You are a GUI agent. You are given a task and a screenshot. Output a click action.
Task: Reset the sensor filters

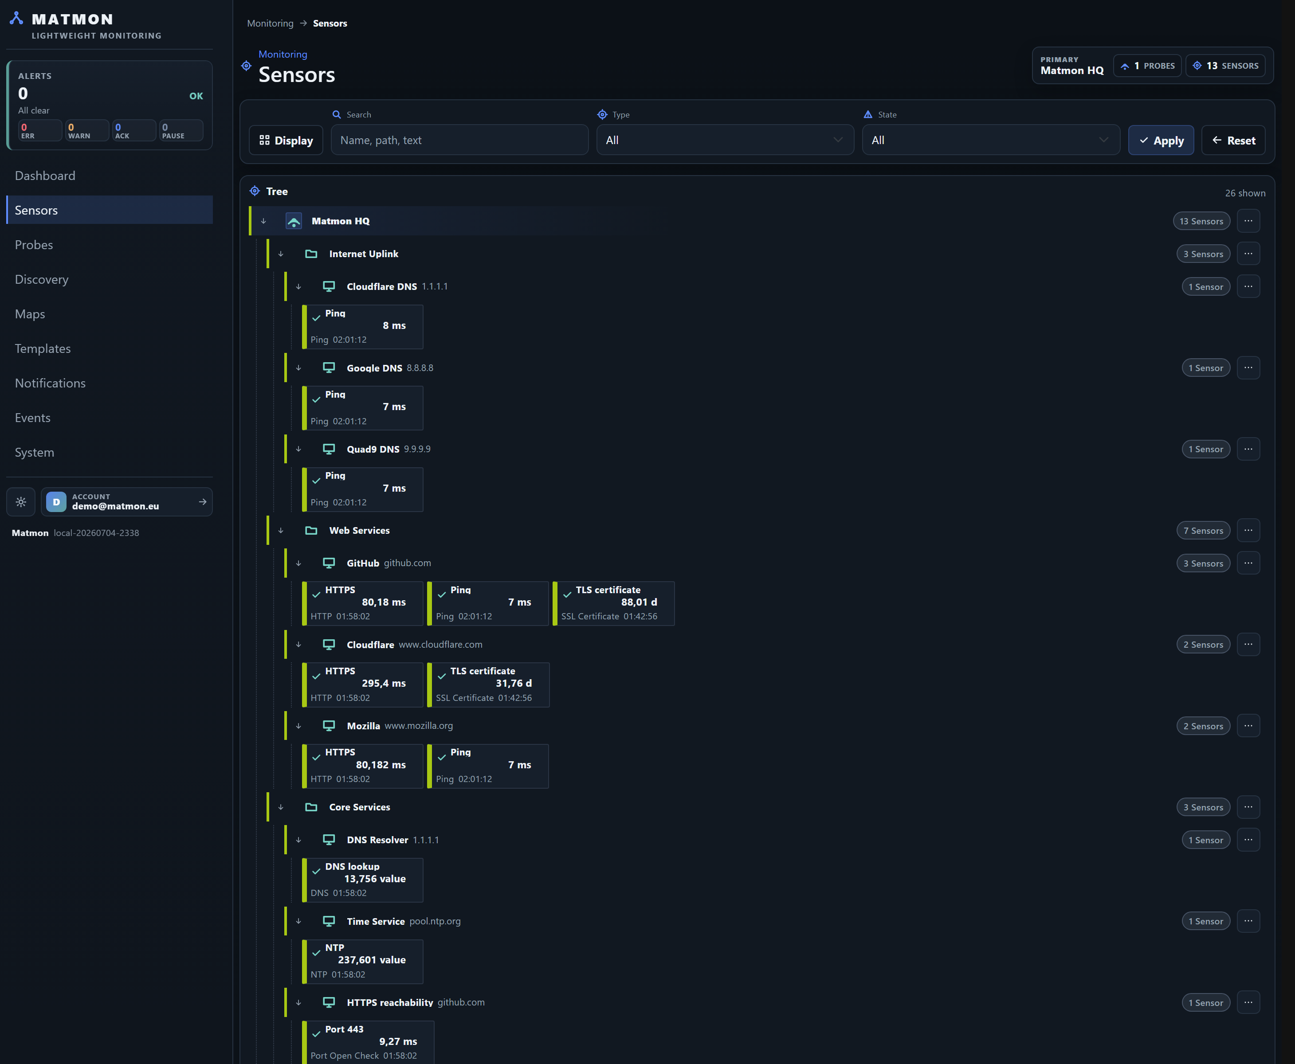pyautogui.click(x=1233, y=141)
